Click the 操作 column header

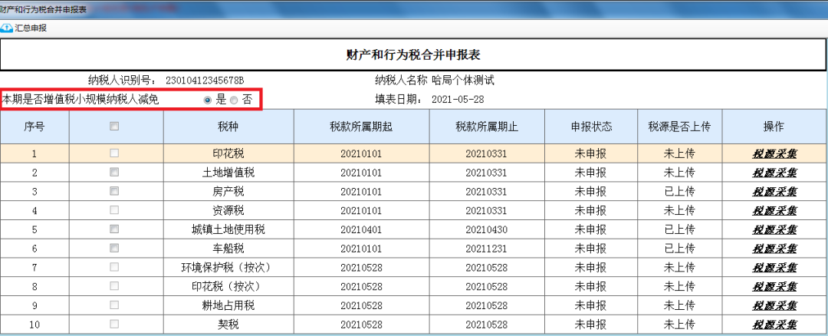point(774,127)
